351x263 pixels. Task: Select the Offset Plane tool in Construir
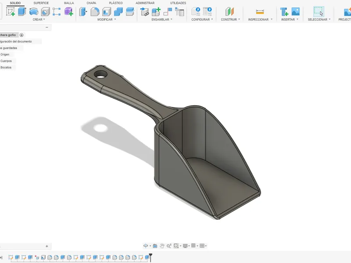229,12
